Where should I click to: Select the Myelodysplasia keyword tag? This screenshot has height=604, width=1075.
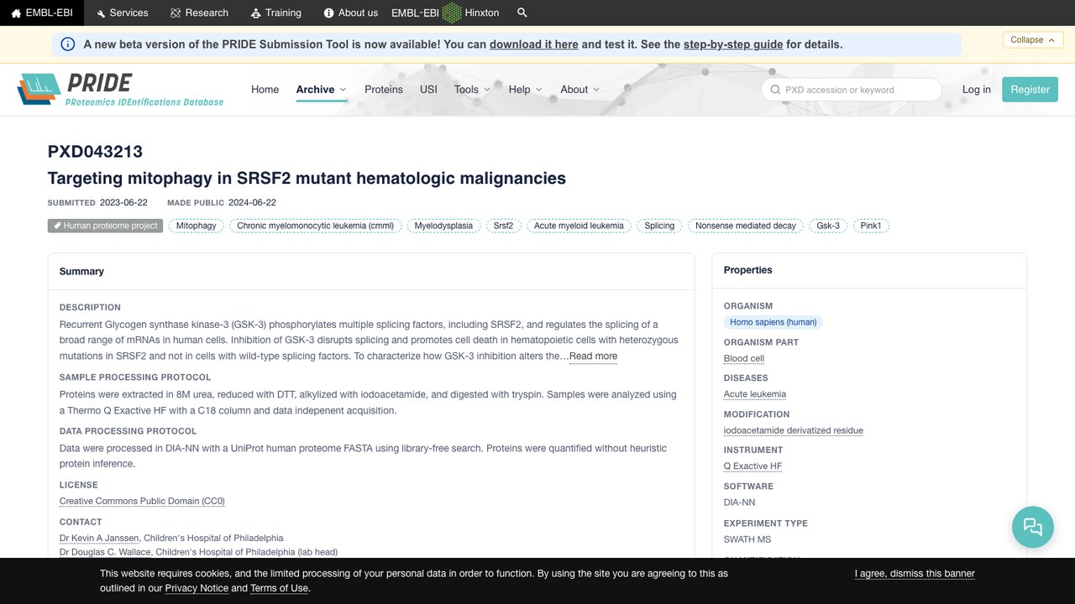tap(443, 226)
